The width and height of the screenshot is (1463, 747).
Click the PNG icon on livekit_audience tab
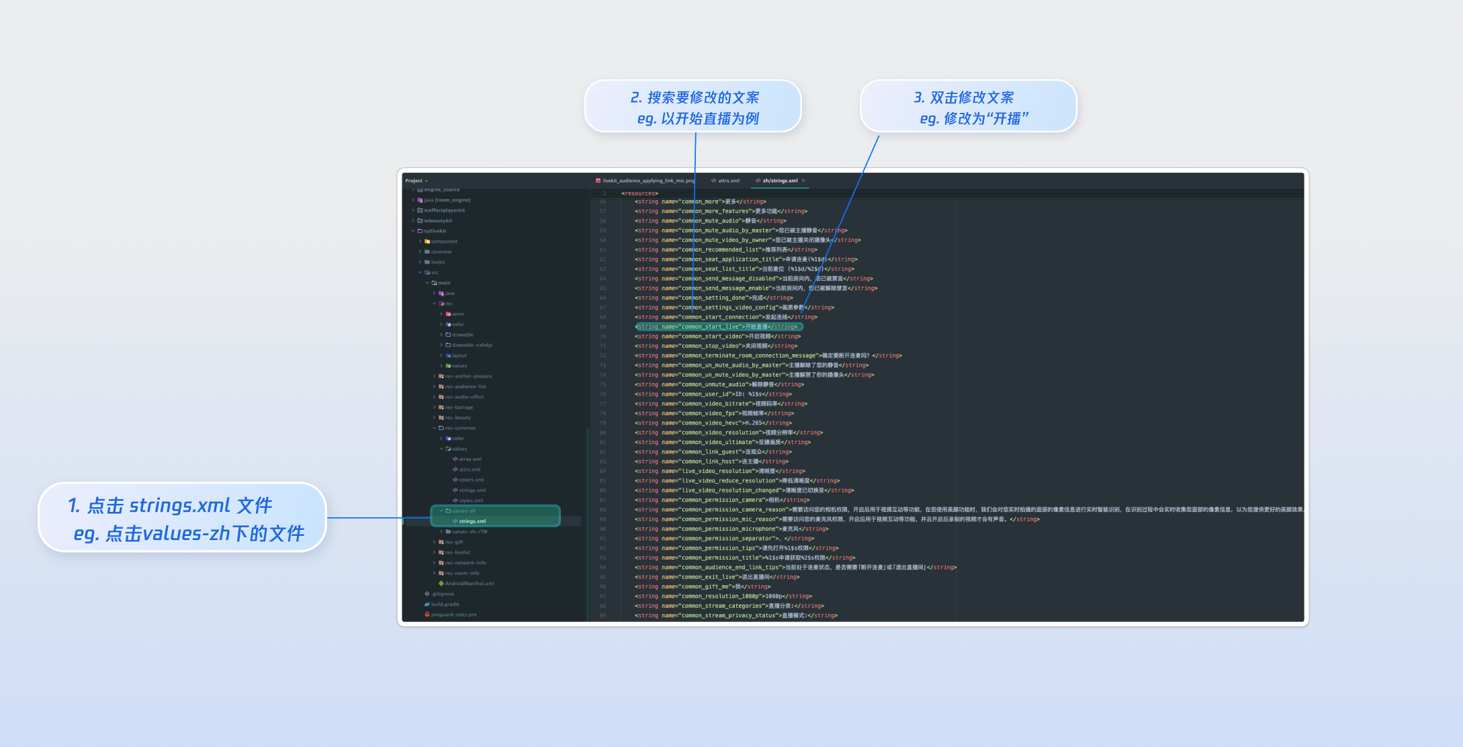click(598, 181)
